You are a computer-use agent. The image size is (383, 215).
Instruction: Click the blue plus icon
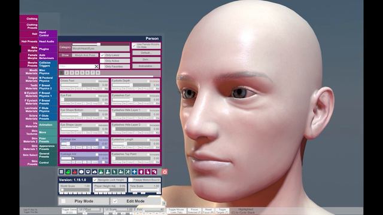point(134,172)
